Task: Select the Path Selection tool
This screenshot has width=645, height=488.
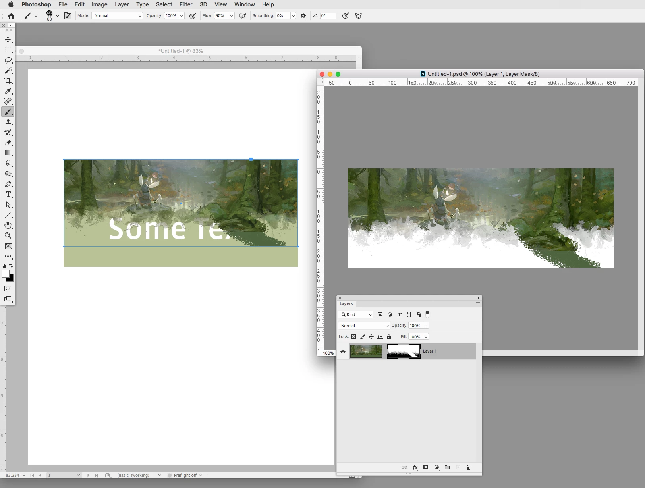Action: coord(8,205)
